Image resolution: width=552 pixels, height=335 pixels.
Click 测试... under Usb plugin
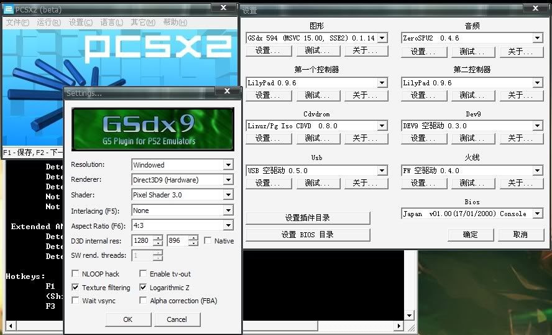(x=318, y=183)
